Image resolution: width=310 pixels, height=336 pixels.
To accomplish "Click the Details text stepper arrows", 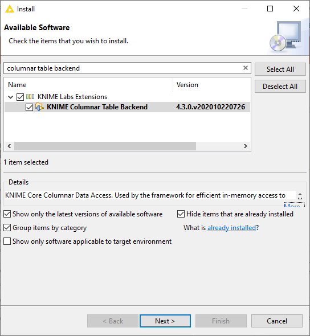I will [x=300, y=196].
